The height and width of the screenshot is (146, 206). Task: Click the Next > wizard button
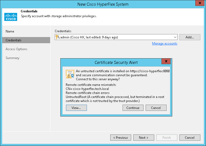[x=144, y=138]
